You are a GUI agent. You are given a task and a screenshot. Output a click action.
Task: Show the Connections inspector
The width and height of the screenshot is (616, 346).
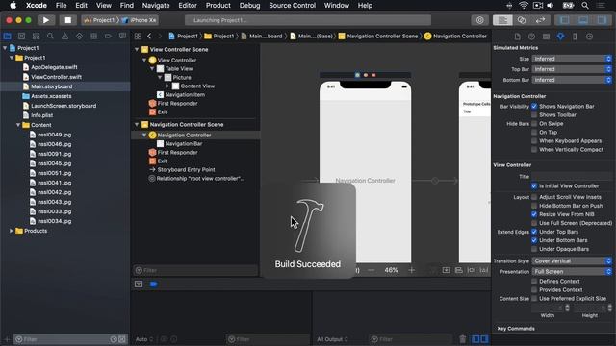(x=589, y=37)
